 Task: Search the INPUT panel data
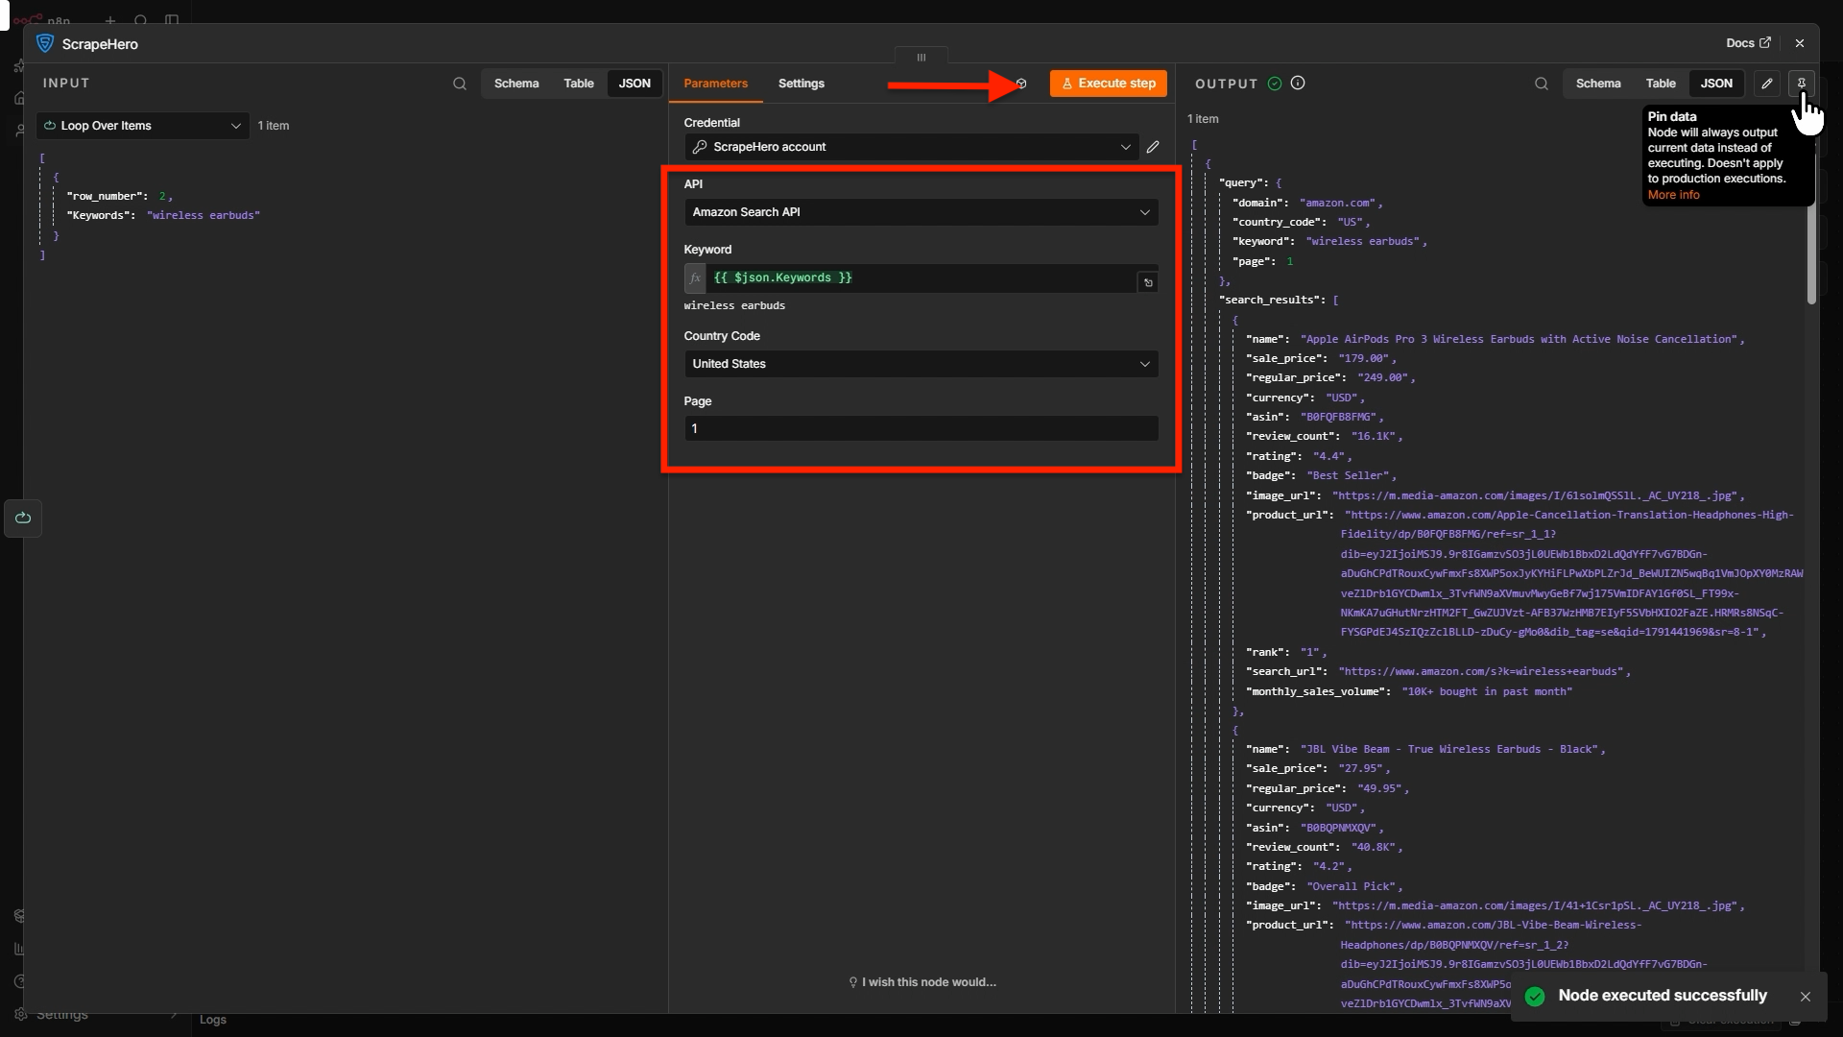coord(460,84)
